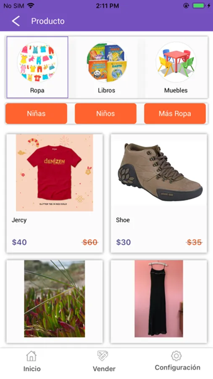The height and width of the screenshot is (379, 213).
Task: Select the Muebles furniture category image
Action: (176, 62)
